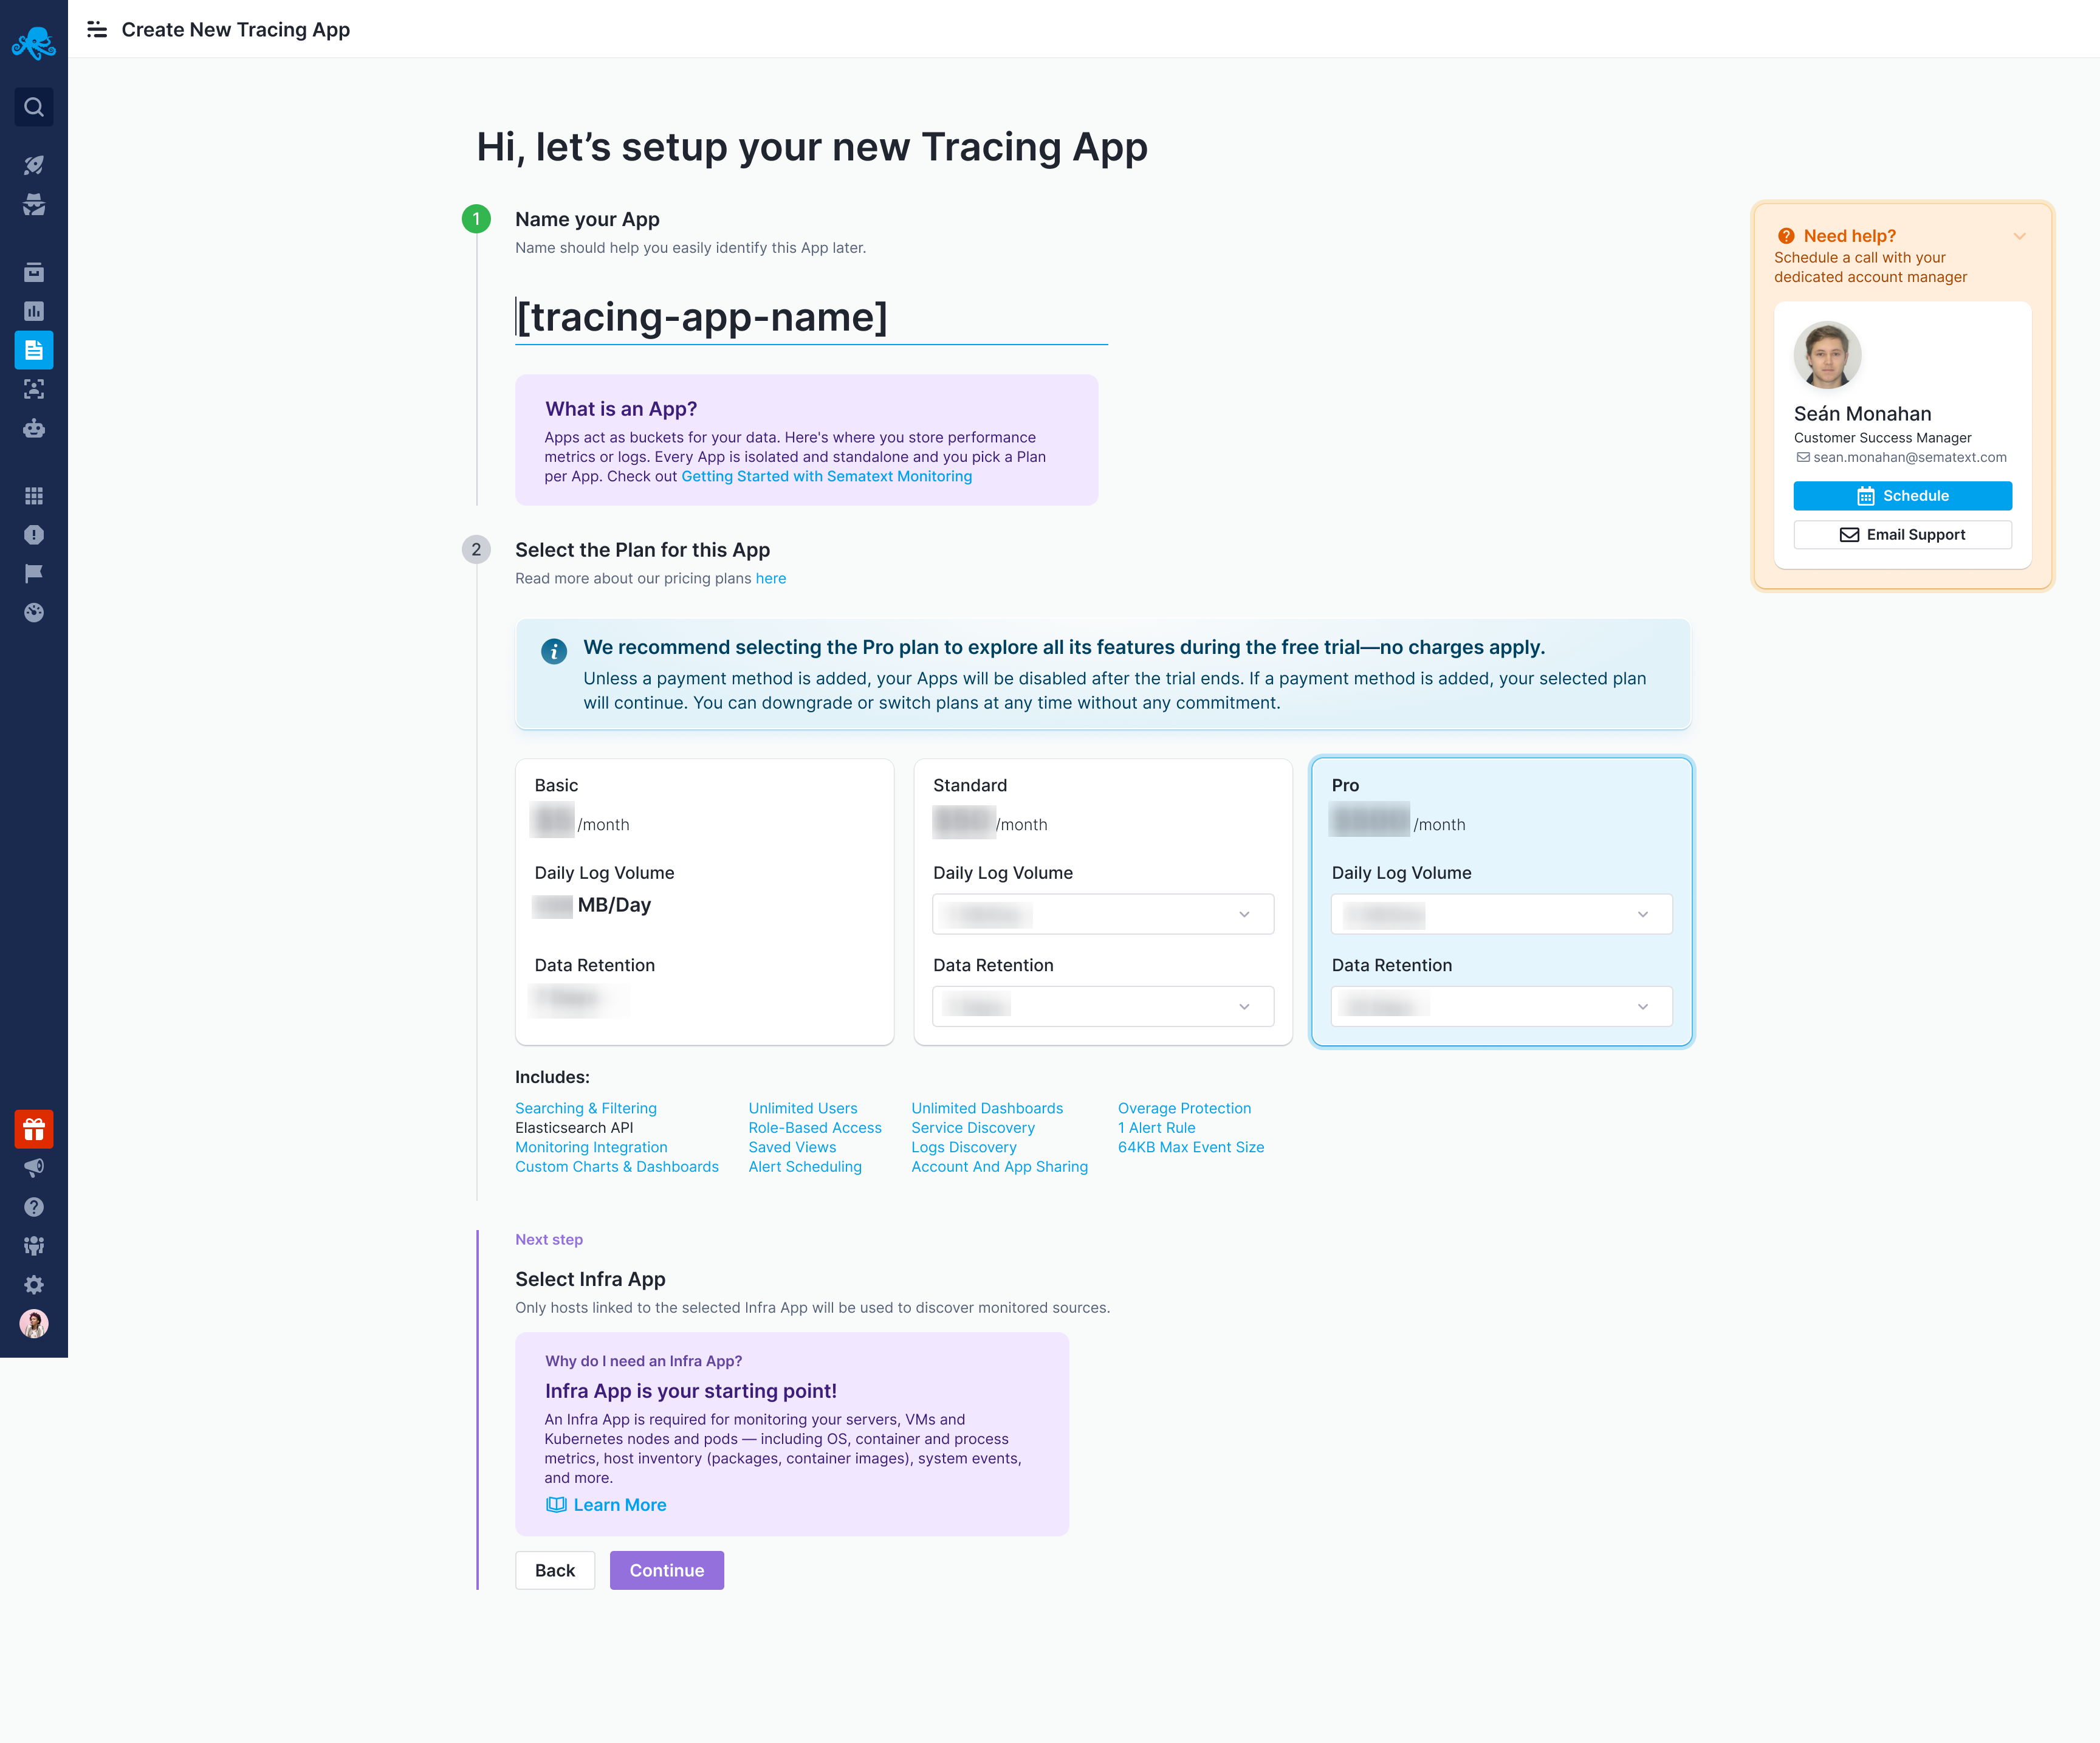Open Role-Based Access feature link

(x=815, y=1127)
